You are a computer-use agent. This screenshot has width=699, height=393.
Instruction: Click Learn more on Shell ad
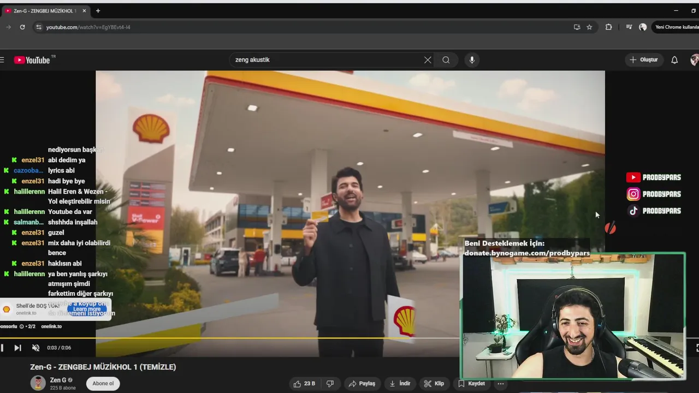click(x=87, y=309)
